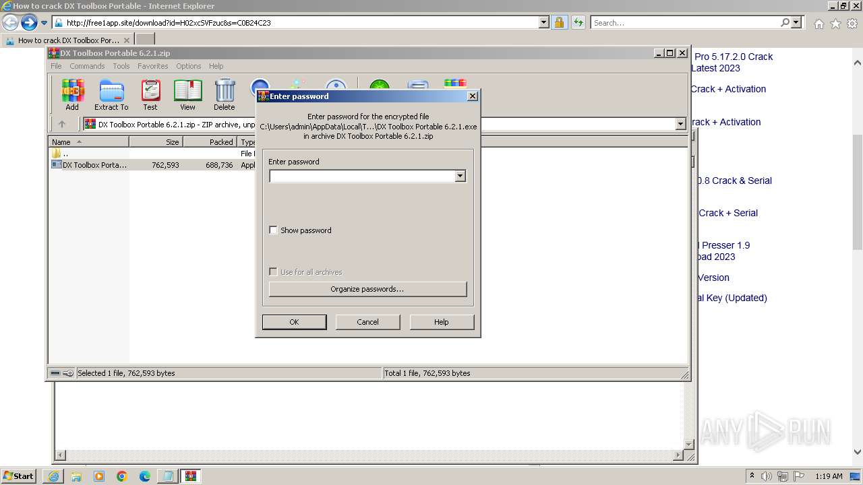Click the Action Center flag tray icon
The image size is (863, 485).
[799, 476]
